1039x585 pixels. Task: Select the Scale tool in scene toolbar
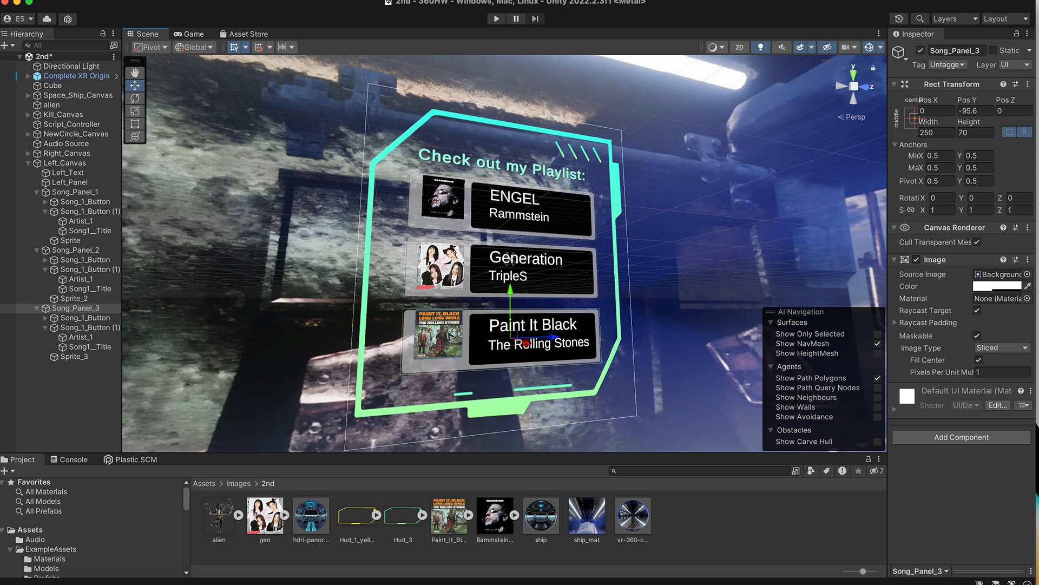coord(135,111)
